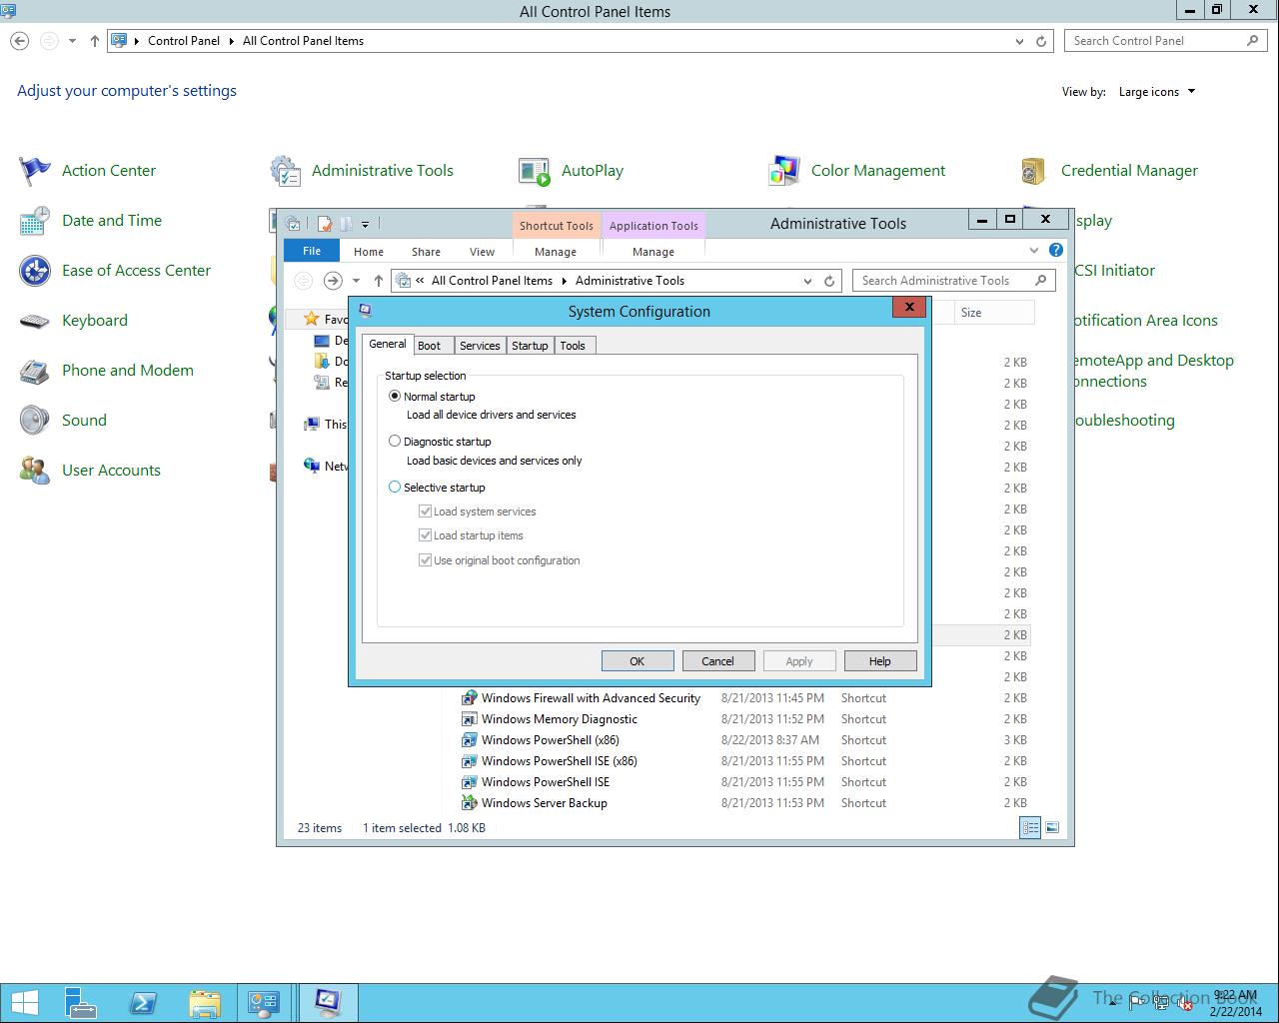Go up one level in Administrative Tools

click(379, 281)
